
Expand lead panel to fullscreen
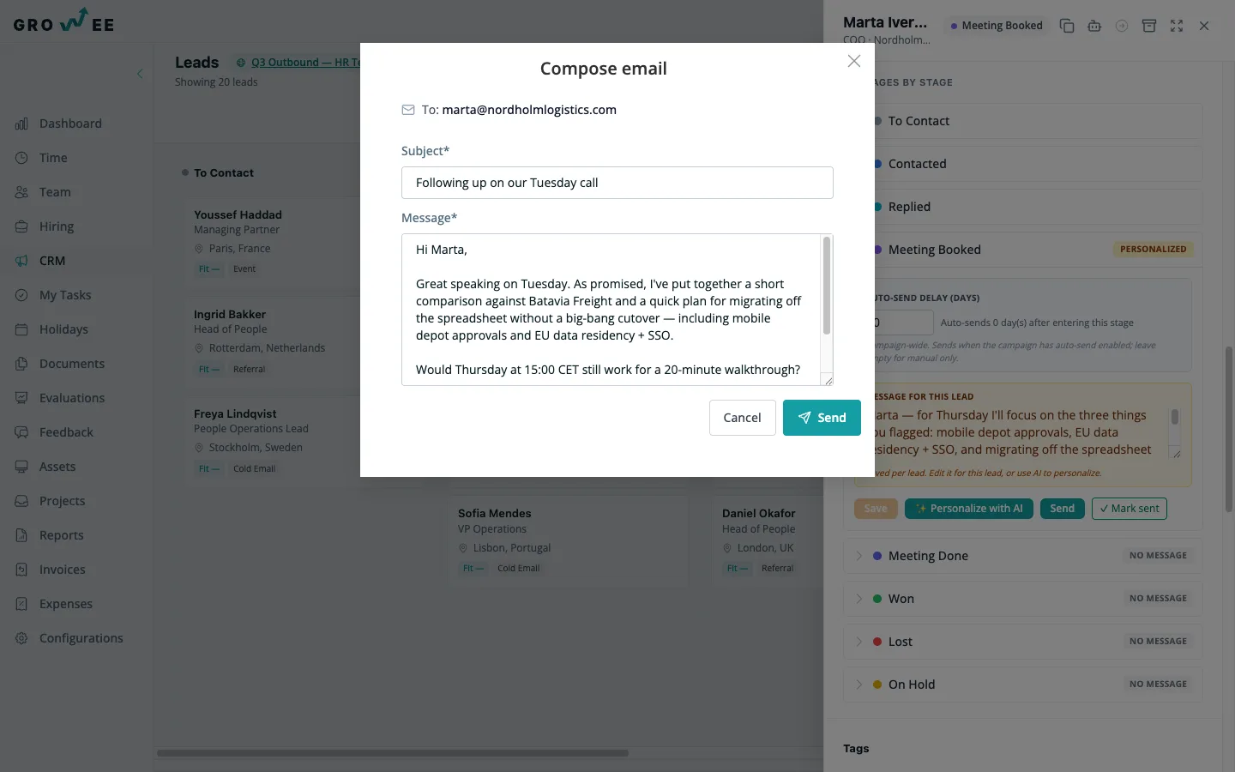pos(1177,26)
